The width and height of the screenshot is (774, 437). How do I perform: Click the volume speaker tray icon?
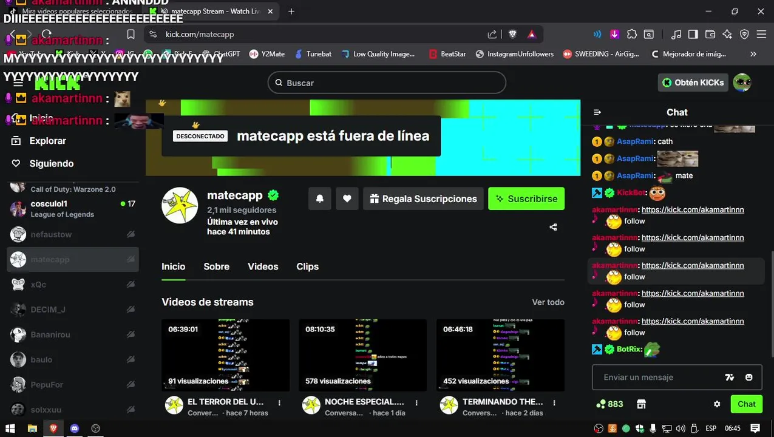pos(681,429)
